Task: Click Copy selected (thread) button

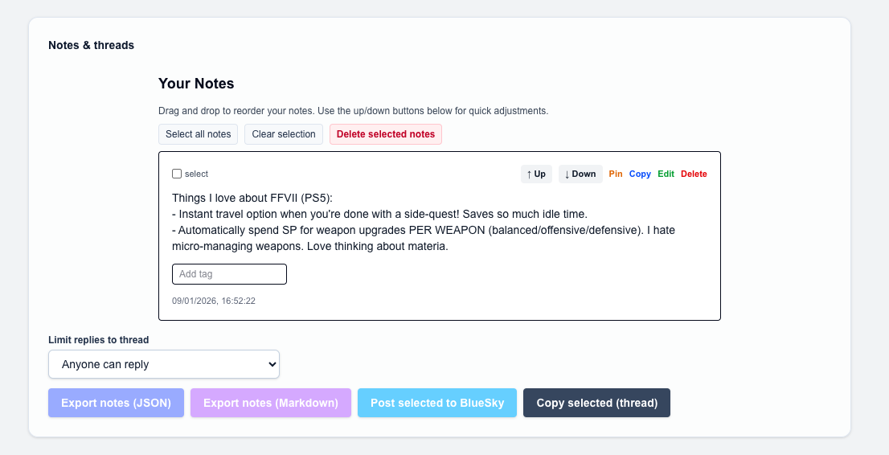Action: [x=596, y=403]
